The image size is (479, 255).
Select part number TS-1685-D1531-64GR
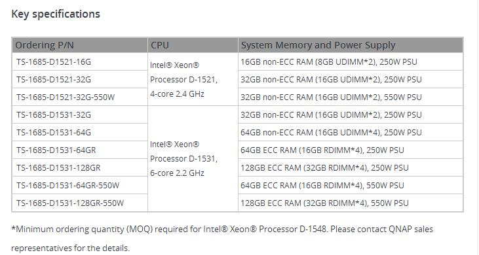coord(80,150)
